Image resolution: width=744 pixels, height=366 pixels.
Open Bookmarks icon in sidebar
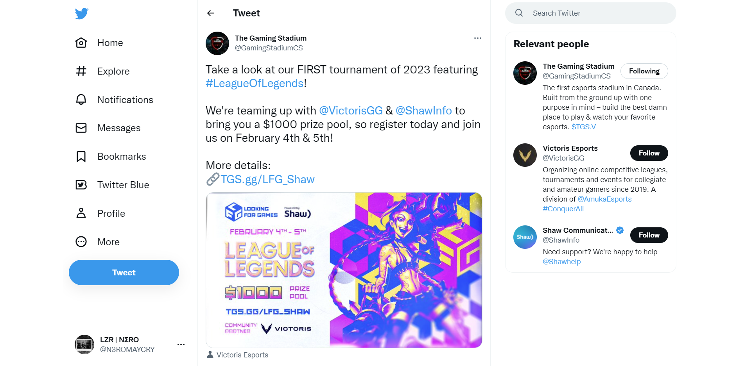pos(81,156)
